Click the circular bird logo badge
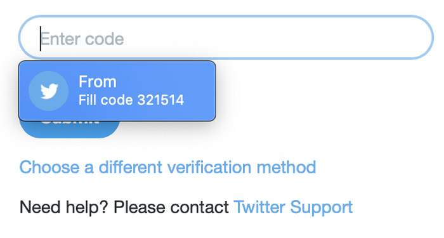Screen dimensions: 444x238 click(48, 91)
